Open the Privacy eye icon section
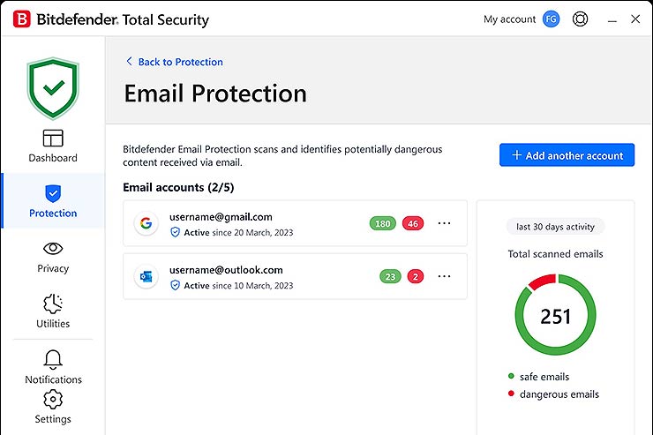The height and width of the screenshot is (435, 653). pos(53,257)
